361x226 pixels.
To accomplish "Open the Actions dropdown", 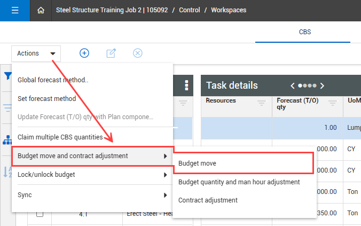I will click(36, 53).
